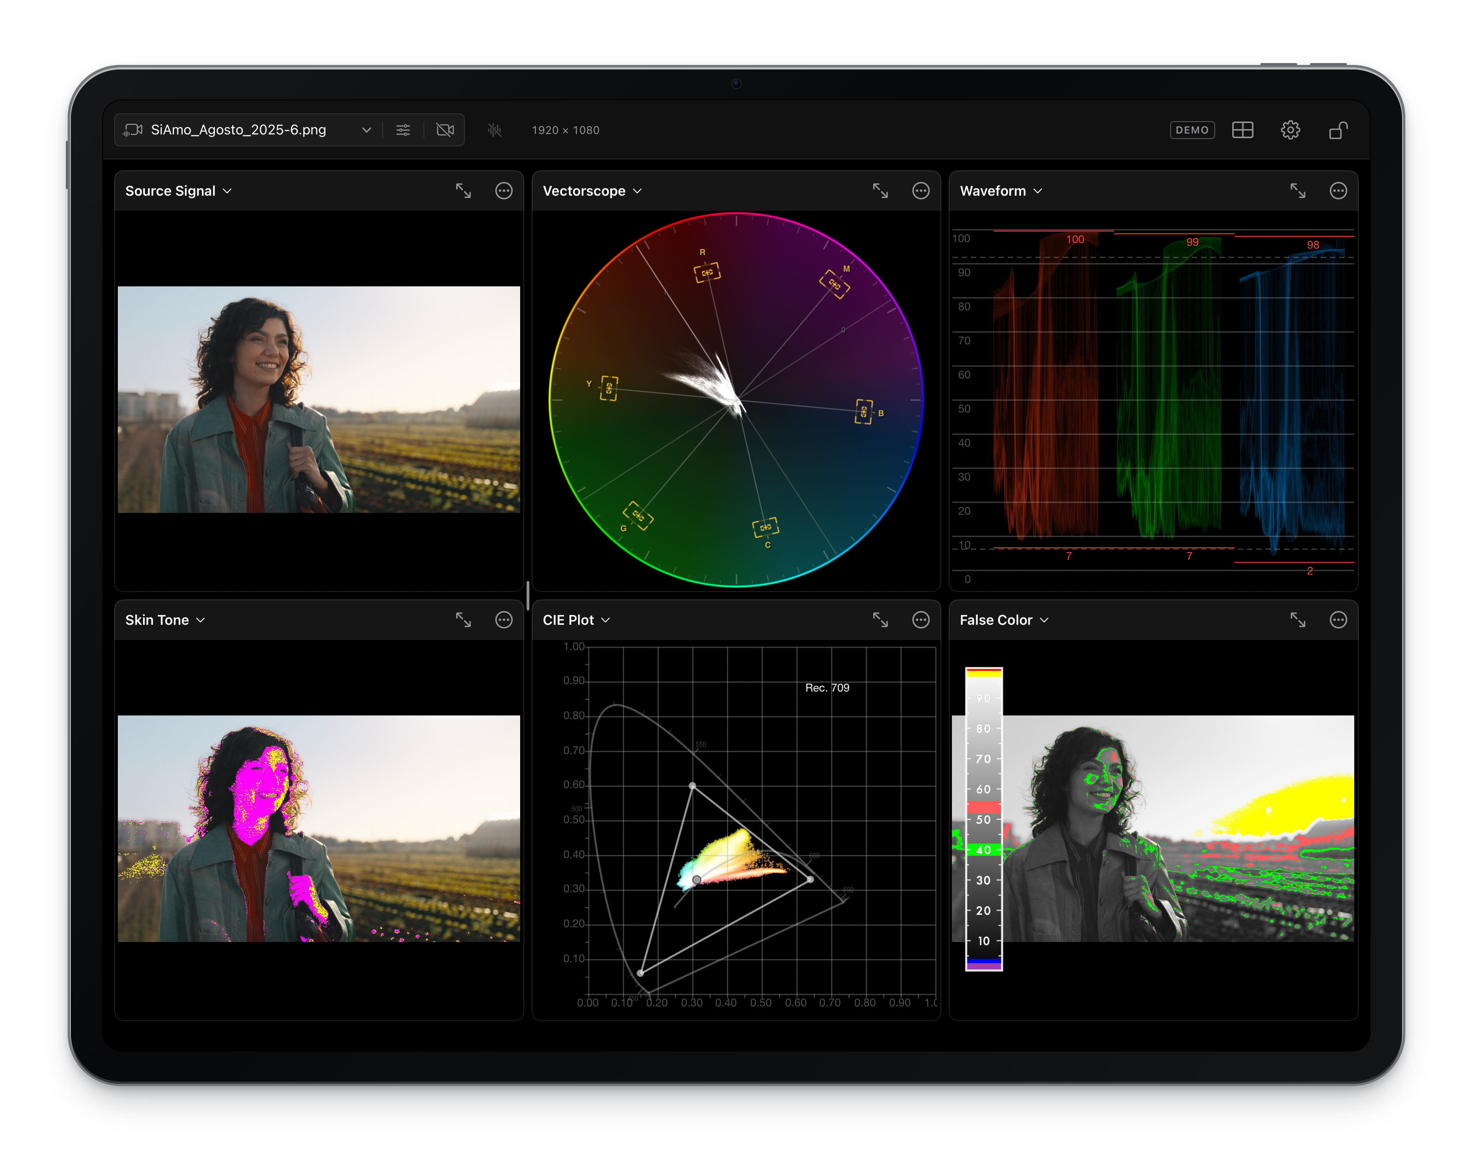Click the Rec. 709 label in CIE Plot
This screenshot has height=1151, width=1473.
pos(827,687)
